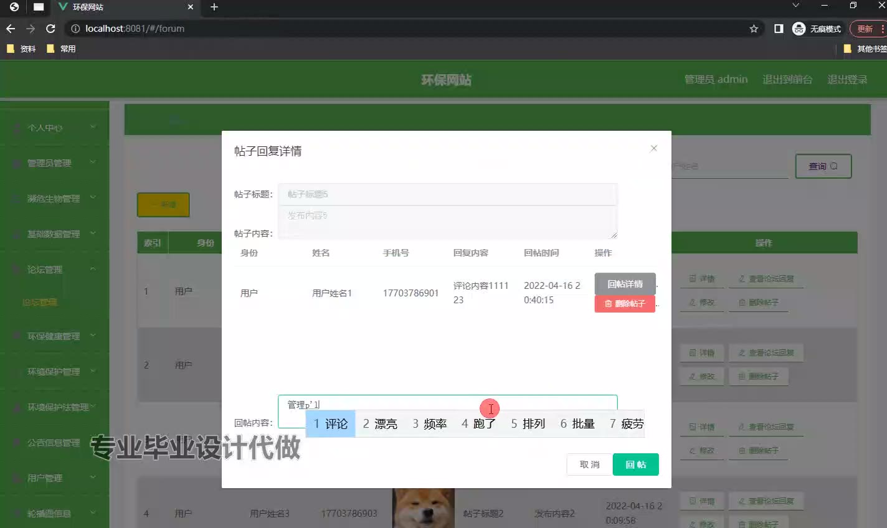Choose IME candidate 5 排列

pyautogui.click(x=528, y=424)
